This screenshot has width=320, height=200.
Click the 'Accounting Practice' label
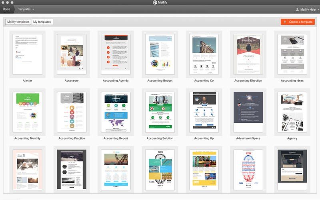tap(72, 138)
